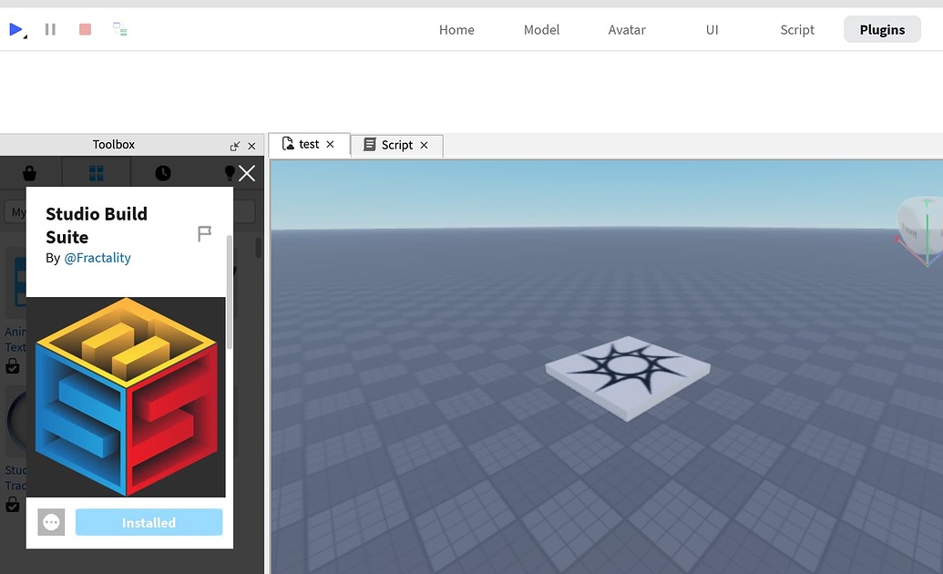
Task: Close the Toolbox panel
Action: point(252,146)
